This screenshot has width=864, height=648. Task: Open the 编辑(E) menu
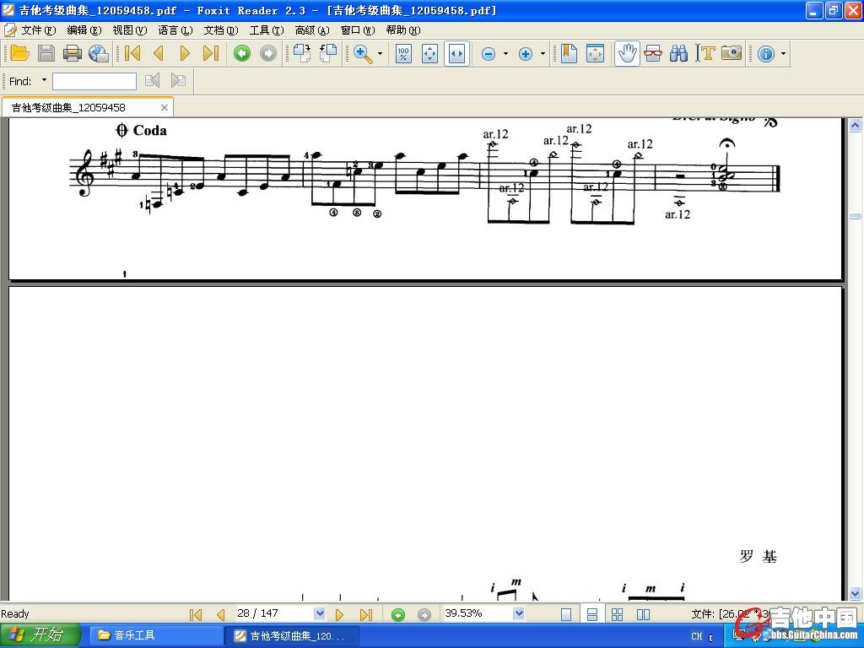(84, 30)
